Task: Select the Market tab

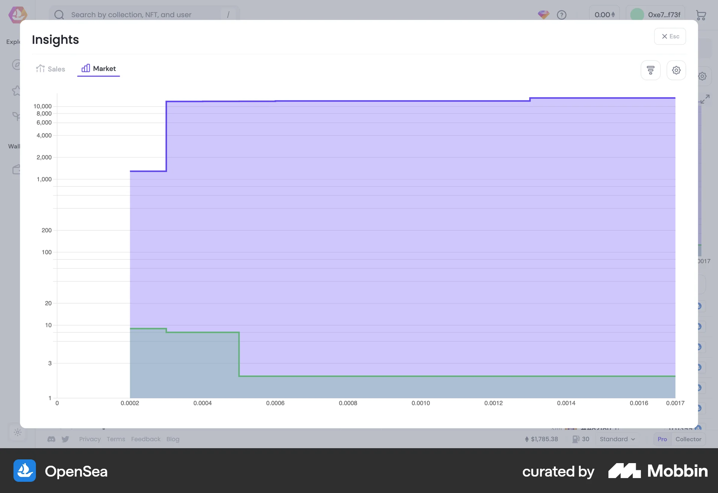Action: (98, 69)
